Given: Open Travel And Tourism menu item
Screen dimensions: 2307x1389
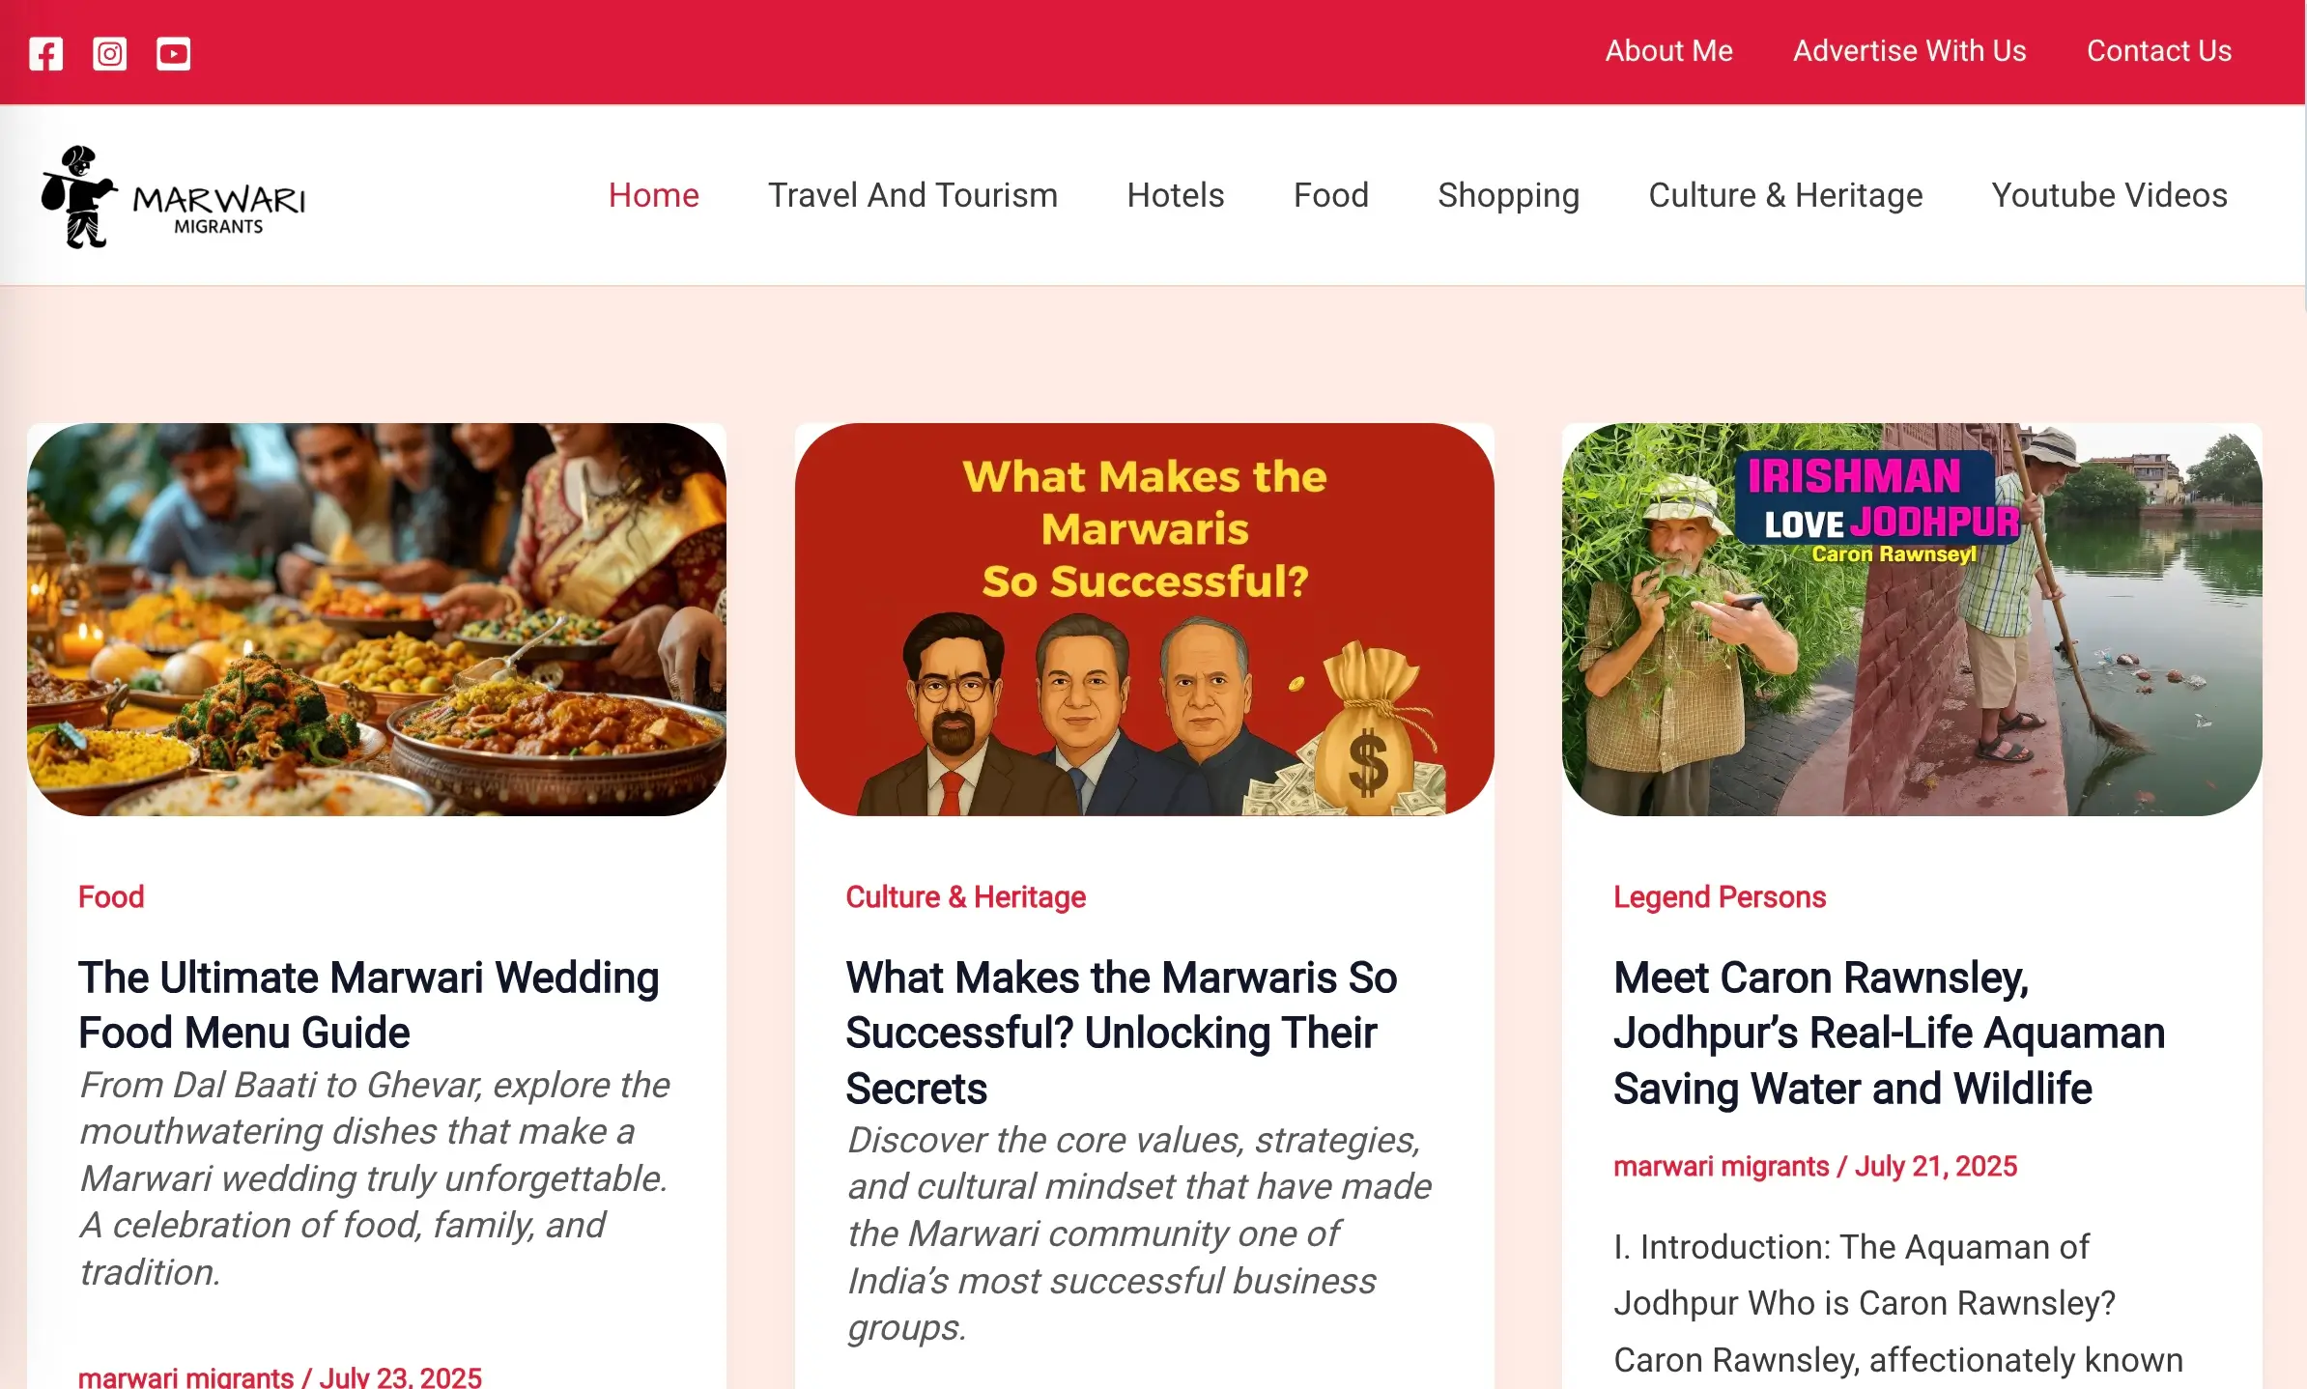Looking at the screenshot, I should point(912,195).
